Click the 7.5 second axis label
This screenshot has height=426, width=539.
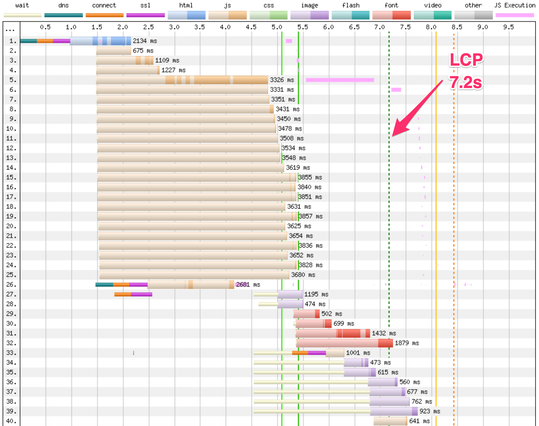[x=405, y=27]
